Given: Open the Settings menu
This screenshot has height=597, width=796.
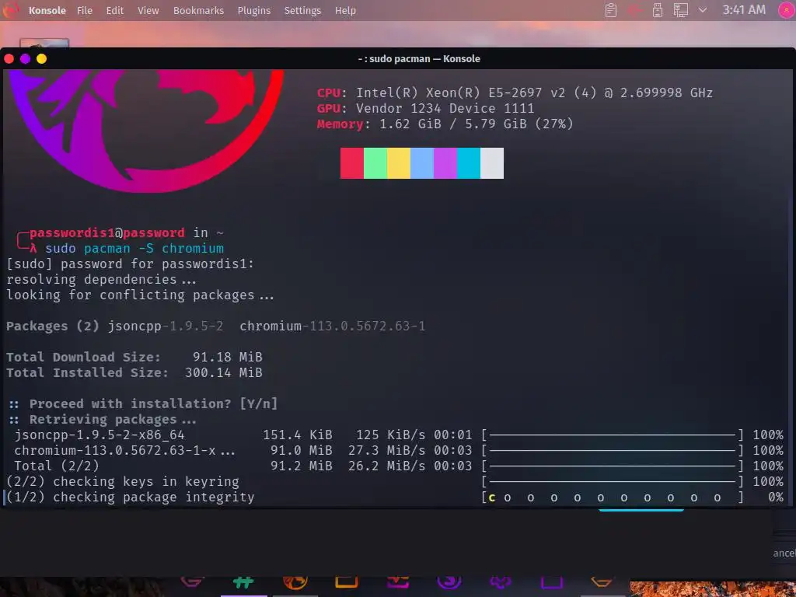Looking at the screenshot, I should pos(302,10).
